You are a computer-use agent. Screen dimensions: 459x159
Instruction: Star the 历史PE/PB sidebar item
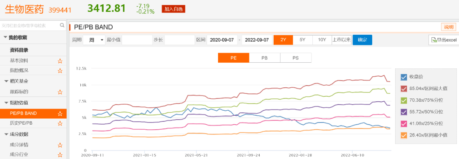tap(60, 123)
